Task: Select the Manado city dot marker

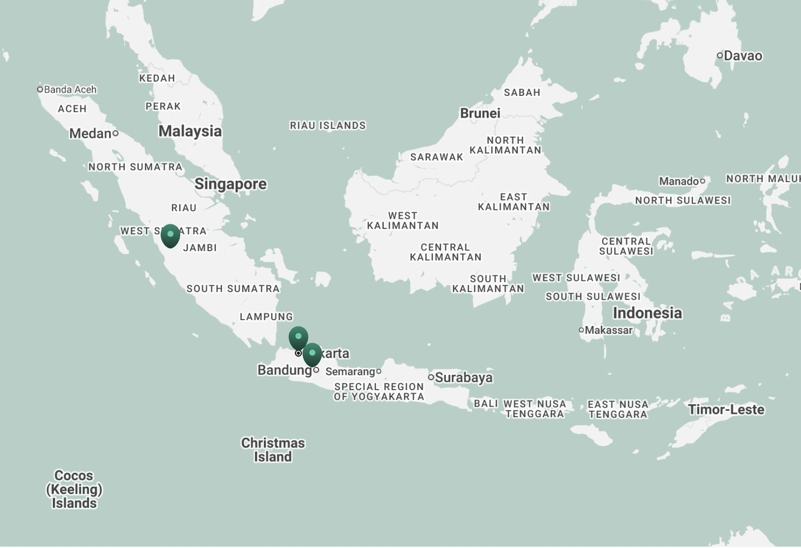Action: pyautogui.click(x=702, y=181)
